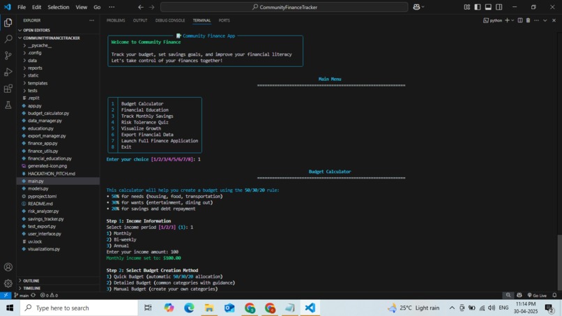Switch to the OUTPUT tab
The image size is (562, 316).
click(140, 20)
